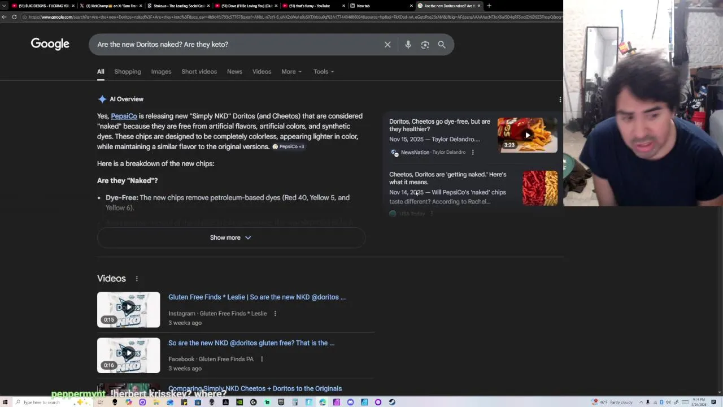Switch to the Short videos tab
Image resolution: width=723 pixels, height=407 pixels.
tap(199, 72)
